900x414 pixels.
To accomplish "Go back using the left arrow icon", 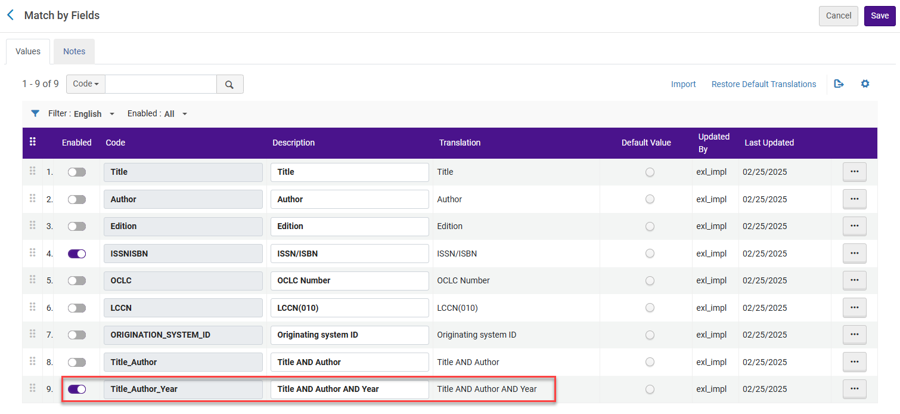I will pyautogui.click(x=10, y=16).
